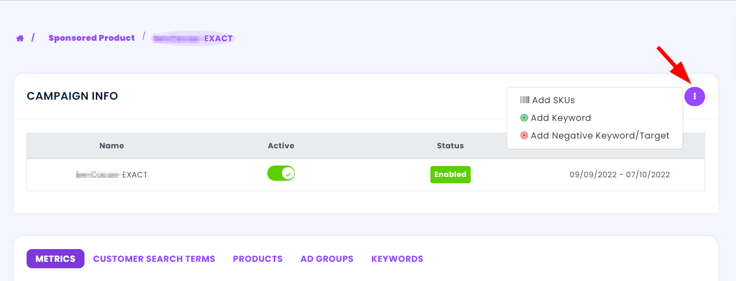Click the EXACT campaign breadcrumb

tap(193, 38)
